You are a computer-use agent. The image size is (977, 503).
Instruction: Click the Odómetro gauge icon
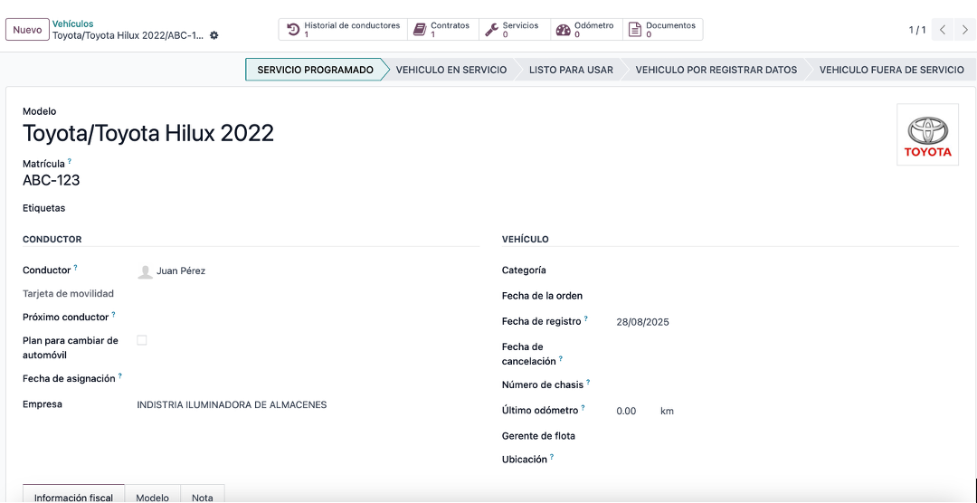click(x=564, y=30)
